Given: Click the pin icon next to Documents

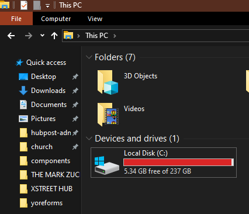Looking at the screenshot, I should pyautogui.click(x=75, y=105).
